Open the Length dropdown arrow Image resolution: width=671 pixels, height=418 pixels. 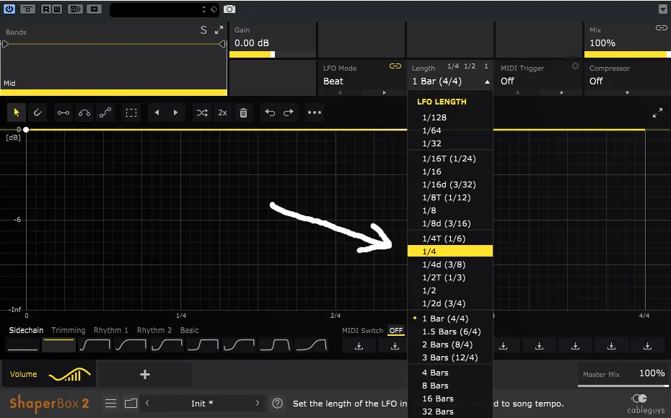(487, 81)
